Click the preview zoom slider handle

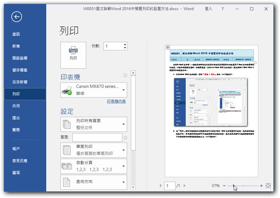pos(234,186)
